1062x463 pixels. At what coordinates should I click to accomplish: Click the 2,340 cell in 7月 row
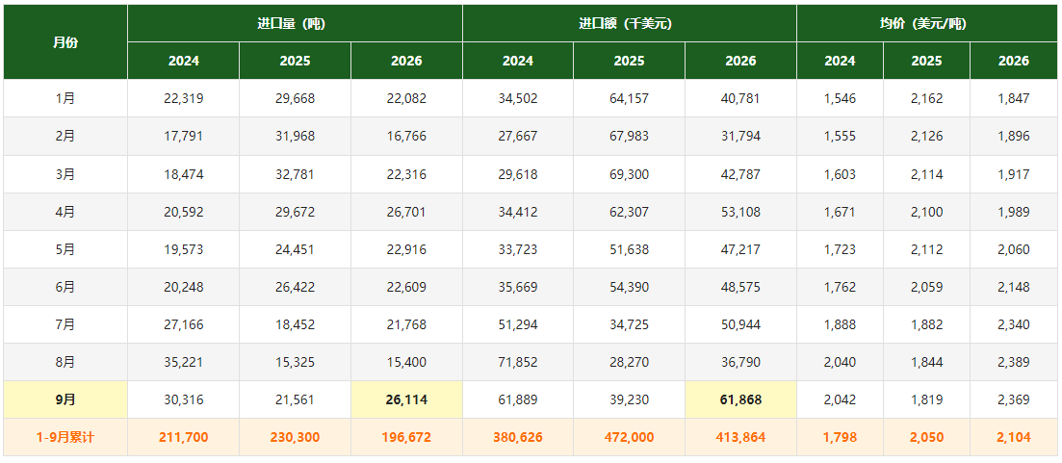[x=1014, y=324]
